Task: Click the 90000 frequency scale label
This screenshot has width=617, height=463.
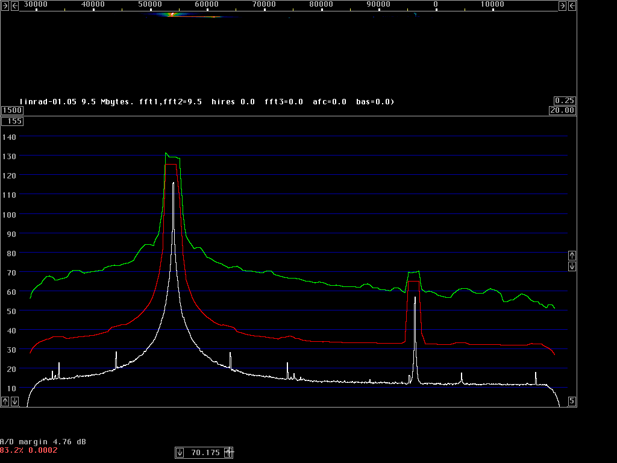Action: click(x=378, y=4)
